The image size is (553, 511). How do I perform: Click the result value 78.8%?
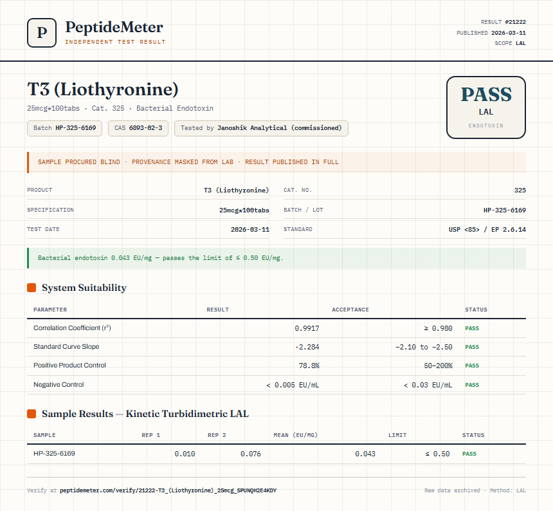pos(309,366)
